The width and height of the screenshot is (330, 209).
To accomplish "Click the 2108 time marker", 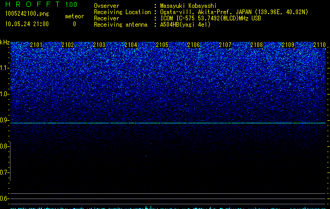I will coord(257,44).
